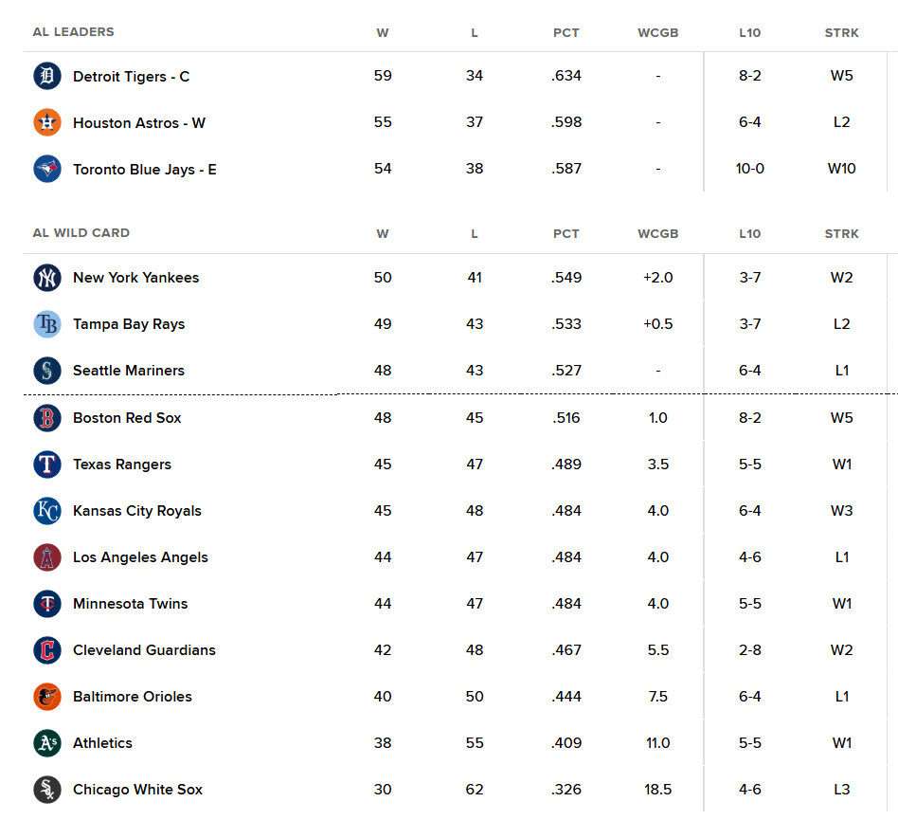The width and height of the screenshot is (898, 820).
Task: Click the New York Yankees logo icon
Action: 47,278
